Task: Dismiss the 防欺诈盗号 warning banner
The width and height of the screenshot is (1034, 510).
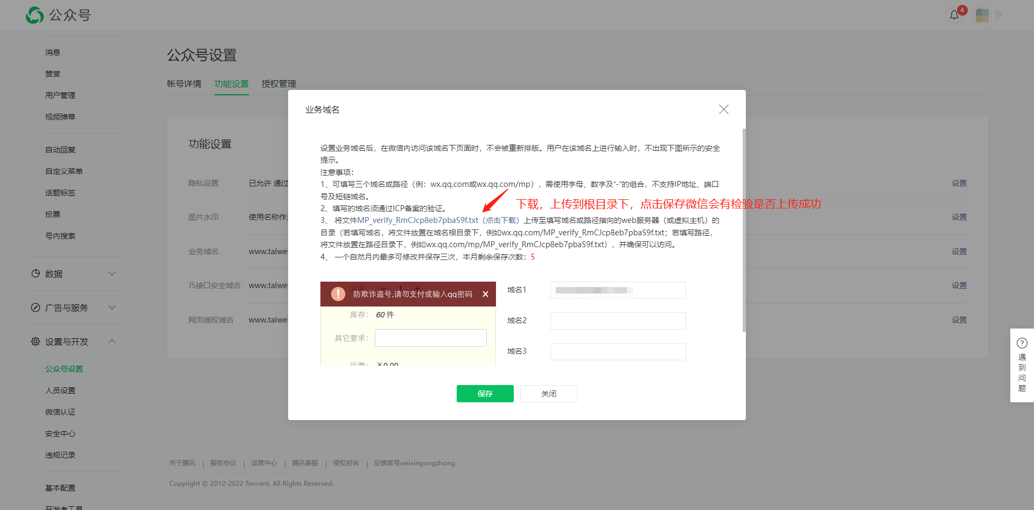Action: point(485,294)
